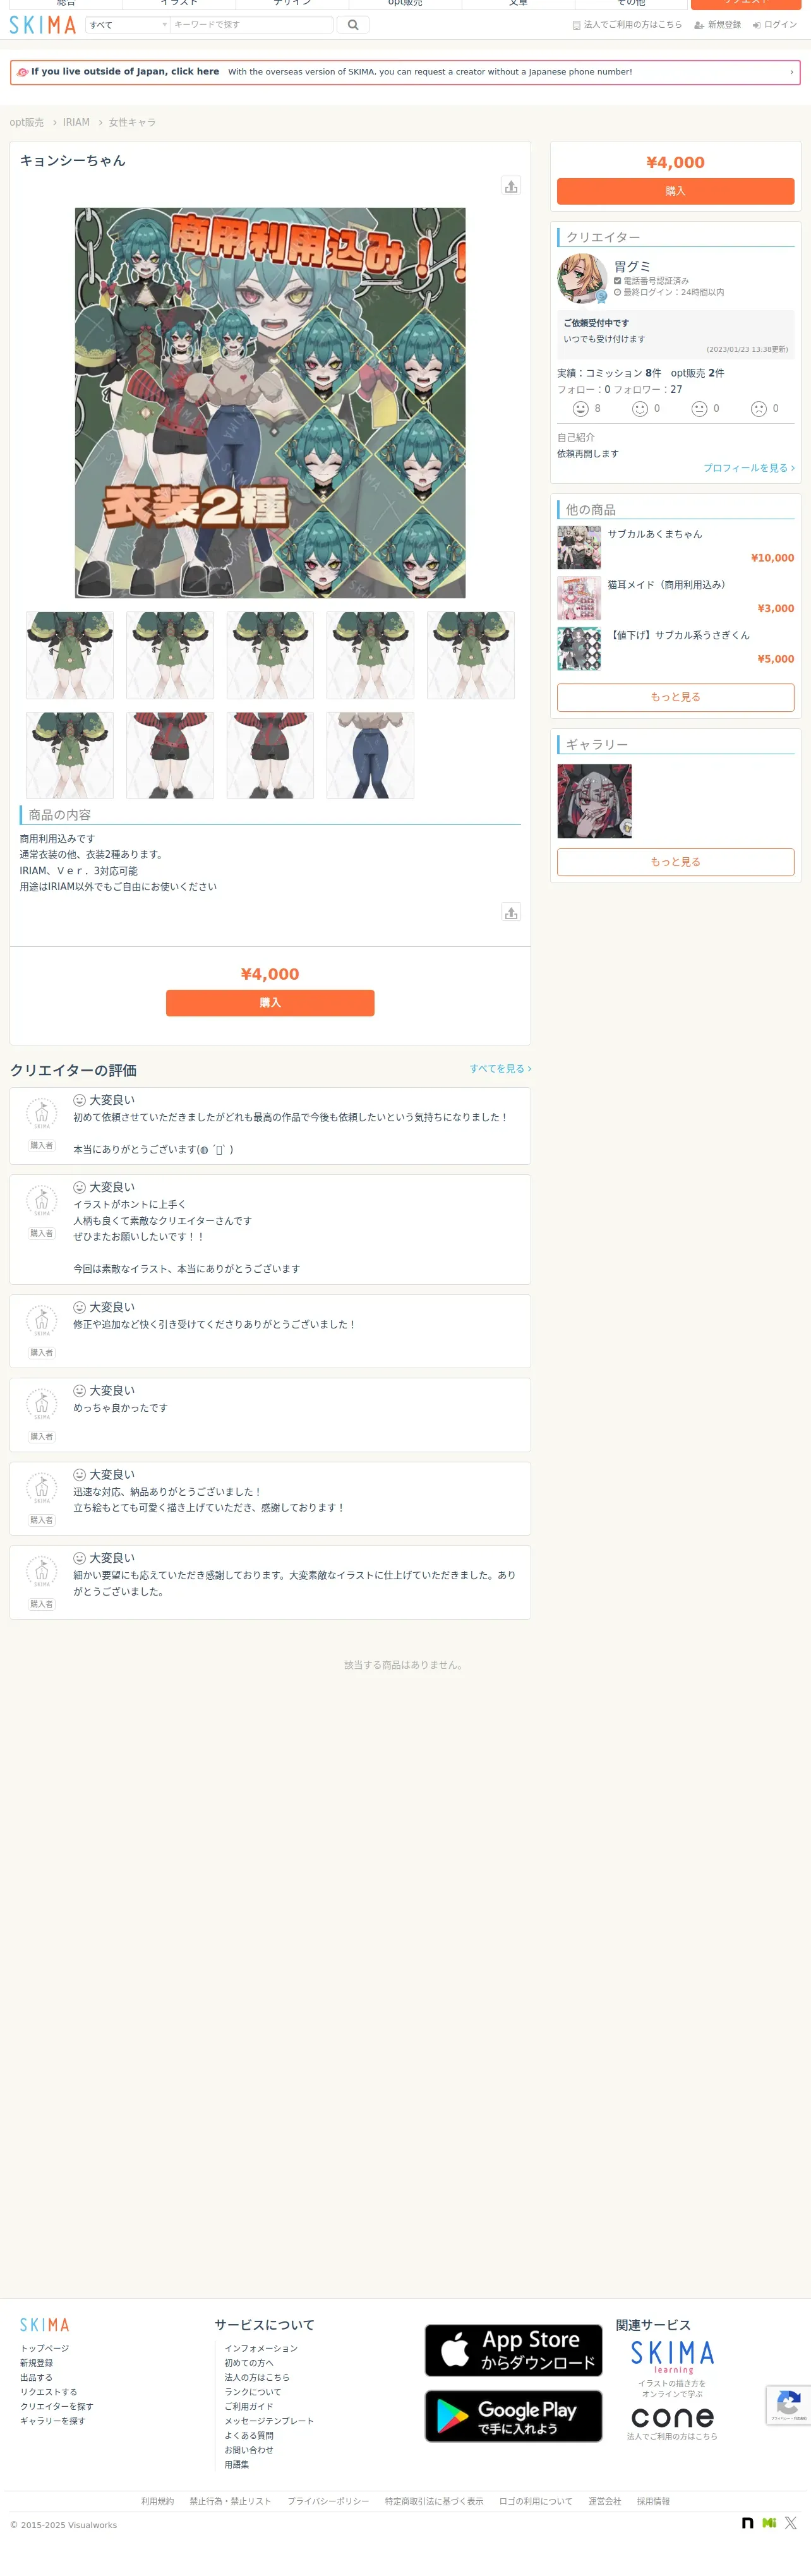Click the SKIMA logo in the header

pyautogui.click(x=42, y=25)
